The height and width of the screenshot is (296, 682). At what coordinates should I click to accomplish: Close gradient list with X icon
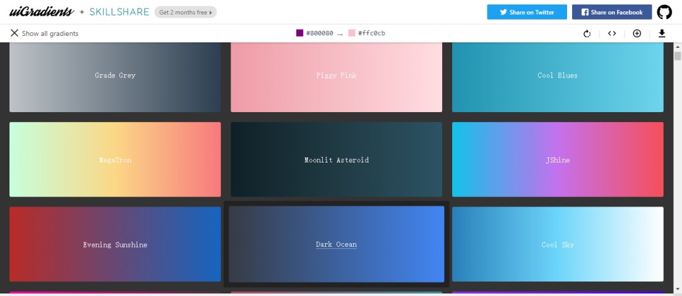tap(15, 33)
